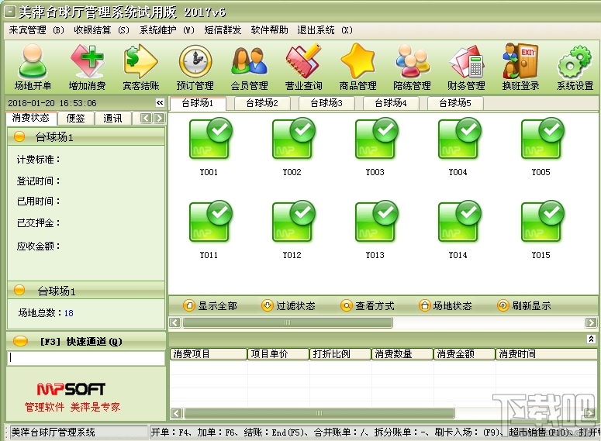
Task: Select table Y005
Action: coord(541,146)
